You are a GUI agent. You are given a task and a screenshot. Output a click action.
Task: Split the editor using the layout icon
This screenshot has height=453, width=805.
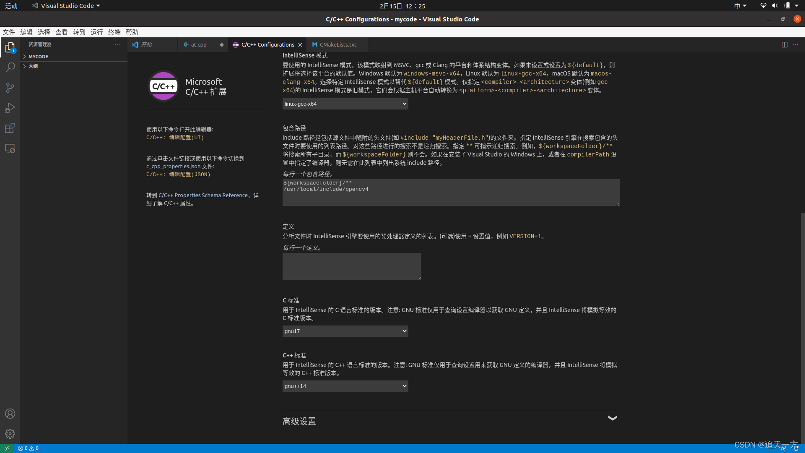784,44
